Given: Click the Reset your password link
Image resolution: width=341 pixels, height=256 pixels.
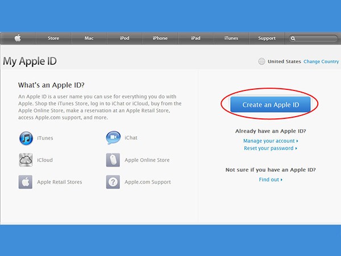Looking at the screenshot, I should [270, 148].
